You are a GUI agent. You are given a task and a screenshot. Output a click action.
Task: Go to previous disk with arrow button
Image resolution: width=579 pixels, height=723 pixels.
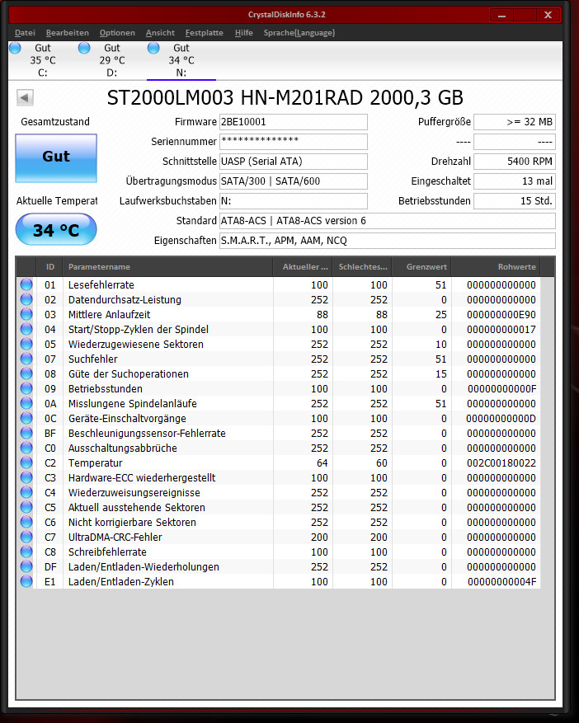(x=25, y=98)
